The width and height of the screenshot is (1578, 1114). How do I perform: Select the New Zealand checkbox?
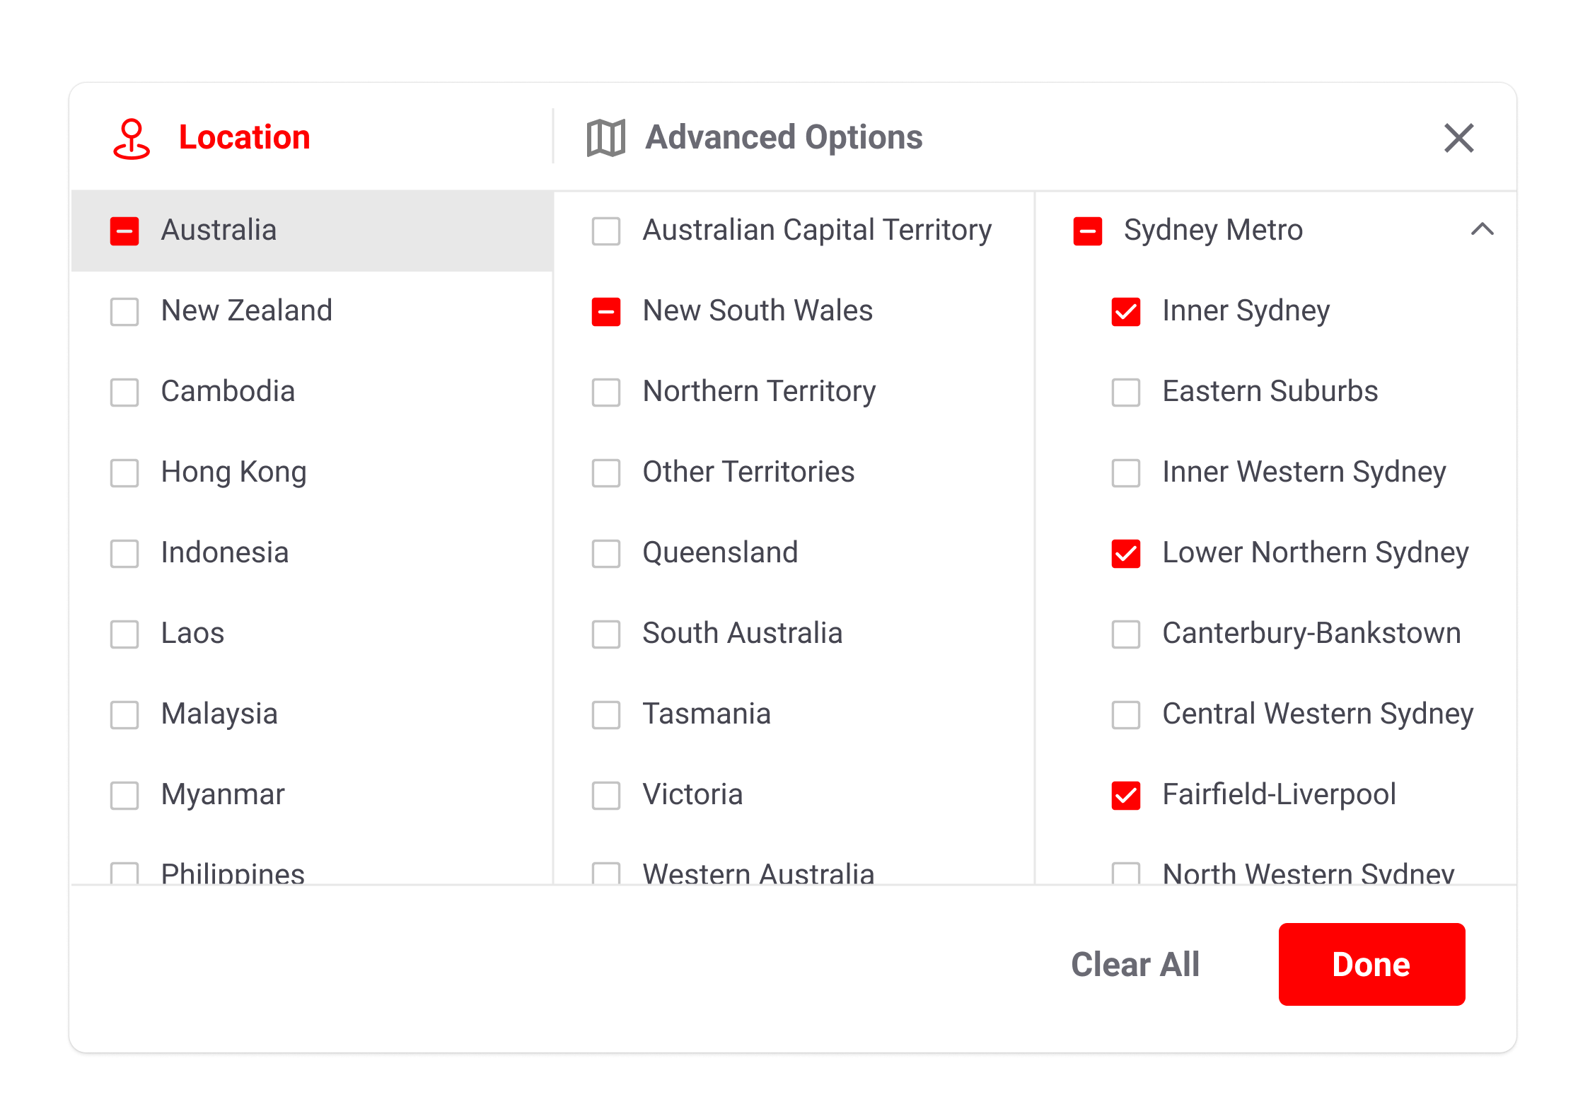click(x=124, y=312)
